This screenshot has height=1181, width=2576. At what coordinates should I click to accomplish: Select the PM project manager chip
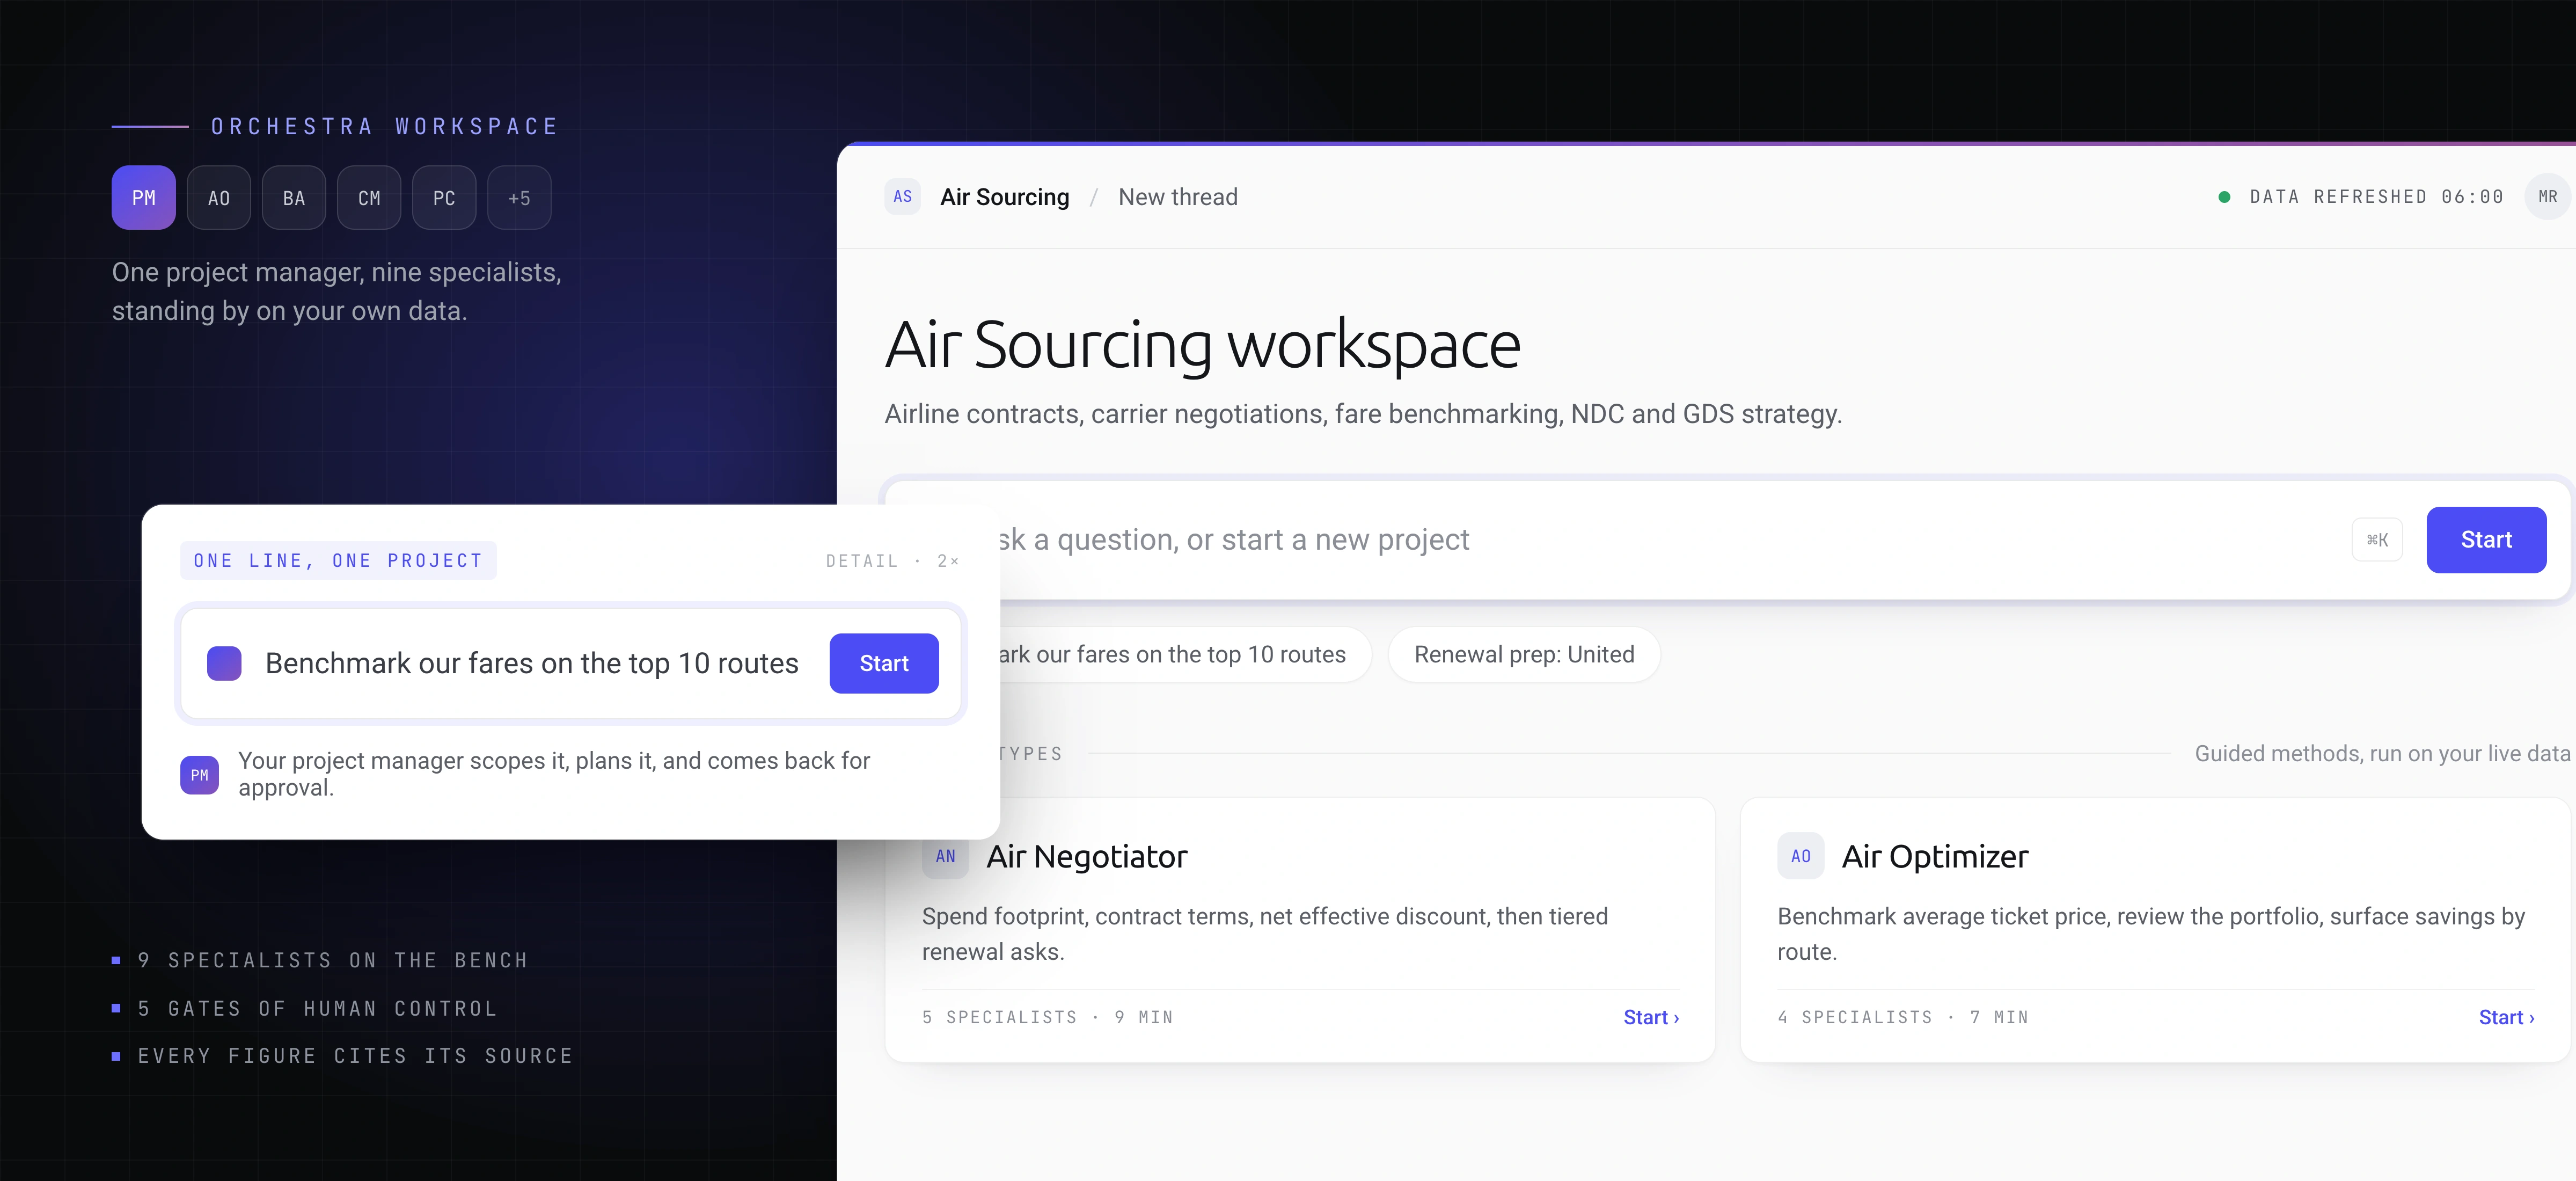coord(143,197)
